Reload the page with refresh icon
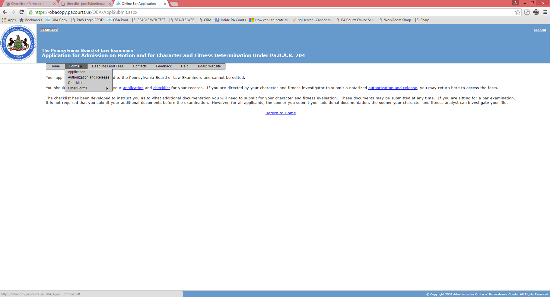The height and width of the screenshot is (297, 550). [21, 12]
